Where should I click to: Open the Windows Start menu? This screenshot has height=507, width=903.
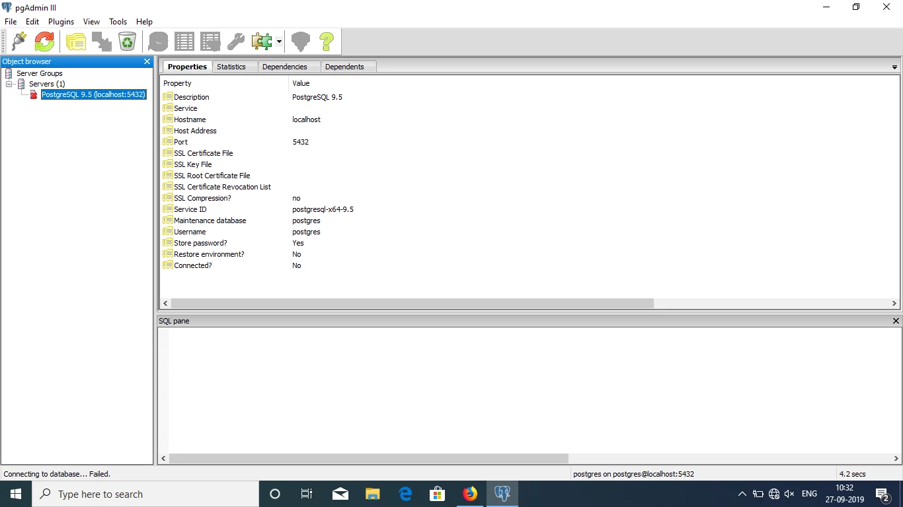(16, 494)
